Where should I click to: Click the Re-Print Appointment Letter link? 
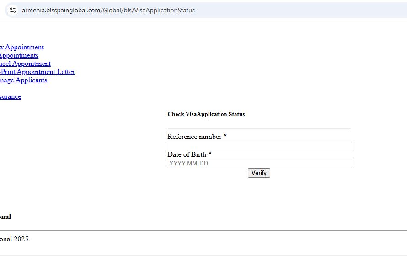37,72
